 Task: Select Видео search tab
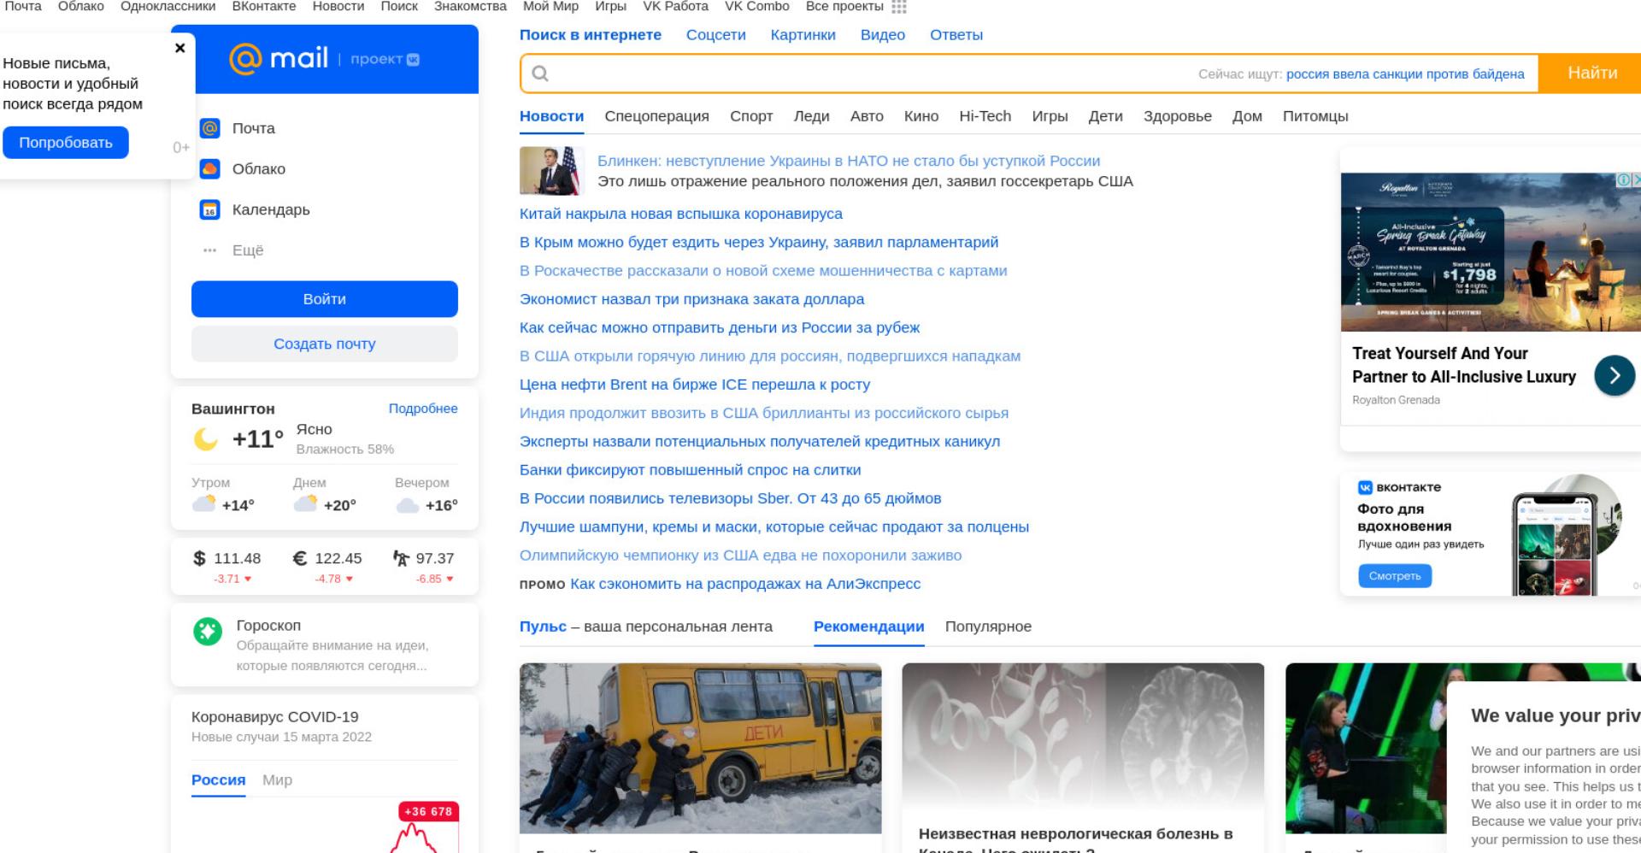(x=883, y=35)
